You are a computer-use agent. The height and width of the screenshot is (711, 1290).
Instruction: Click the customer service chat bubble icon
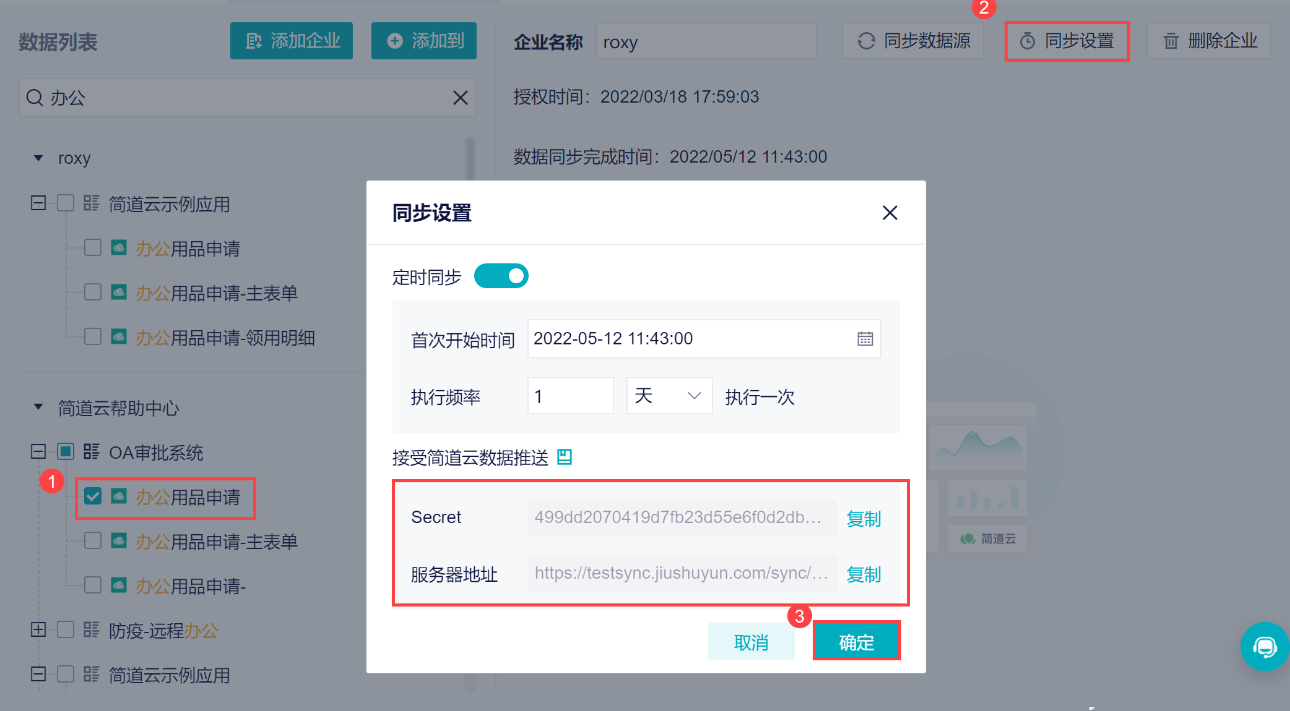[1264, 647]
